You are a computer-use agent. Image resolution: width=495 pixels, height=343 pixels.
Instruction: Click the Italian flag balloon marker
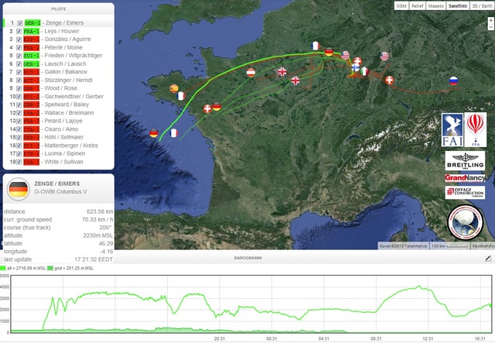(364, 71)
